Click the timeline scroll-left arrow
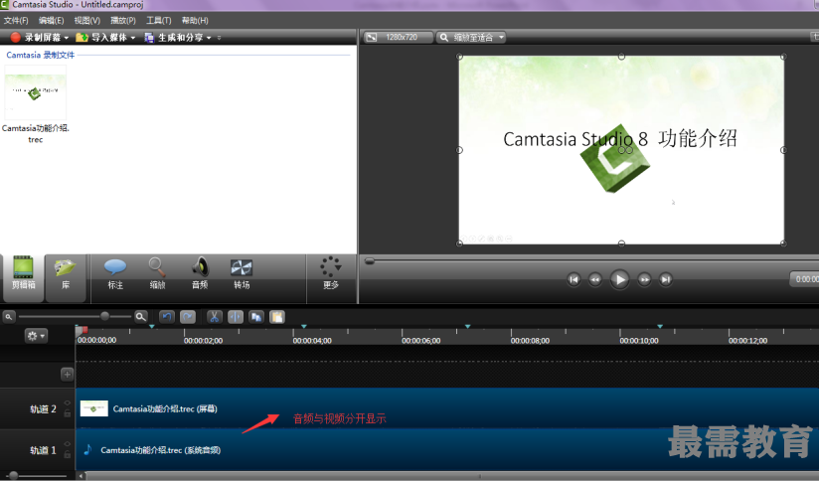The width and height of the screenshot is (819, 481). (81, 476)
